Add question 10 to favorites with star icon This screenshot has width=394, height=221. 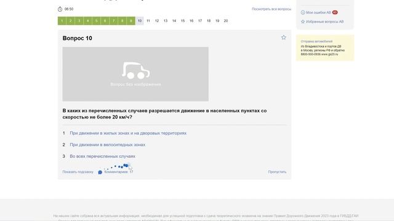(283, 37)
